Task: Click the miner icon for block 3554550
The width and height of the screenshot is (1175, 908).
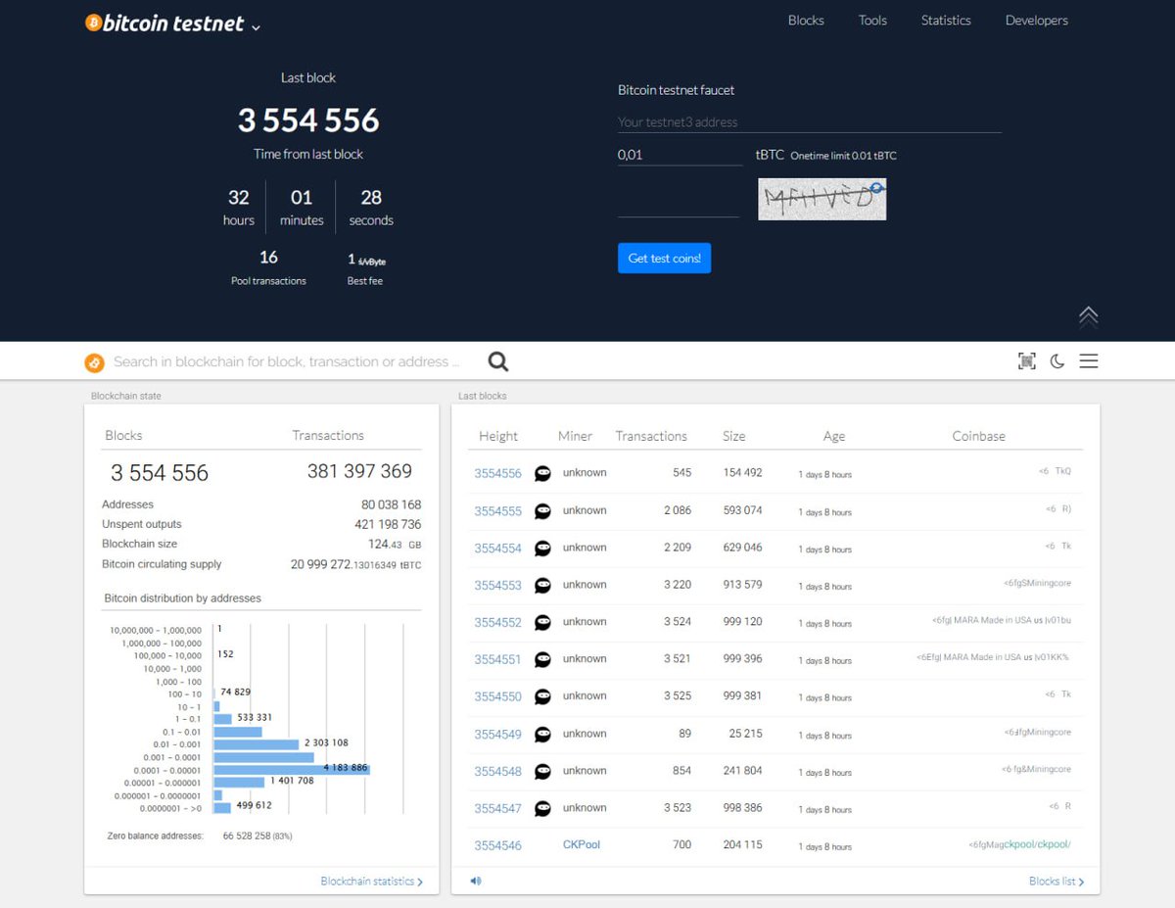Action: click(x=542, y=697)
